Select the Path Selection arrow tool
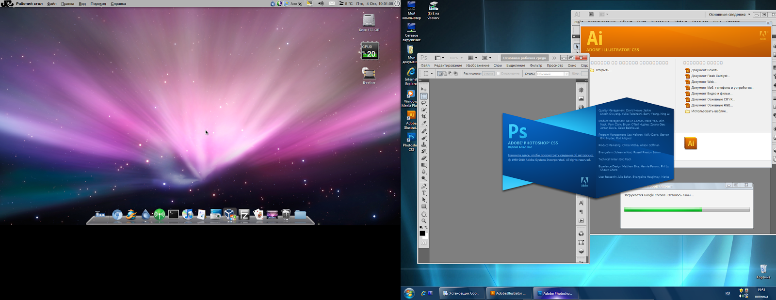776x300 pixels. tap(424, 200)
